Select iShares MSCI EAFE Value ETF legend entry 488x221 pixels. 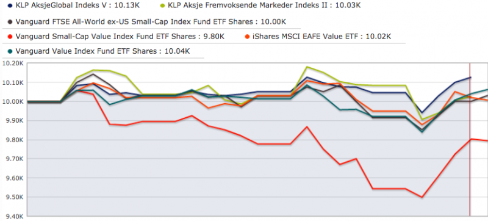point(322,37)
